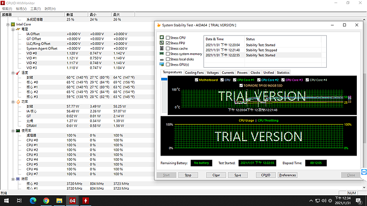The height and width of the screenshot is (206, 367).
Task: Open the first HWMonitor menu (F)
Action: tap(7, 9)
